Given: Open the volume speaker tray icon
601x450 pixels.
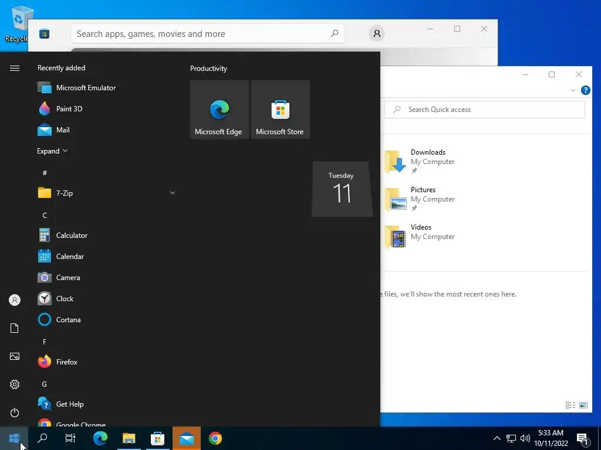Looking at the screenshot, I should [525, 438].
